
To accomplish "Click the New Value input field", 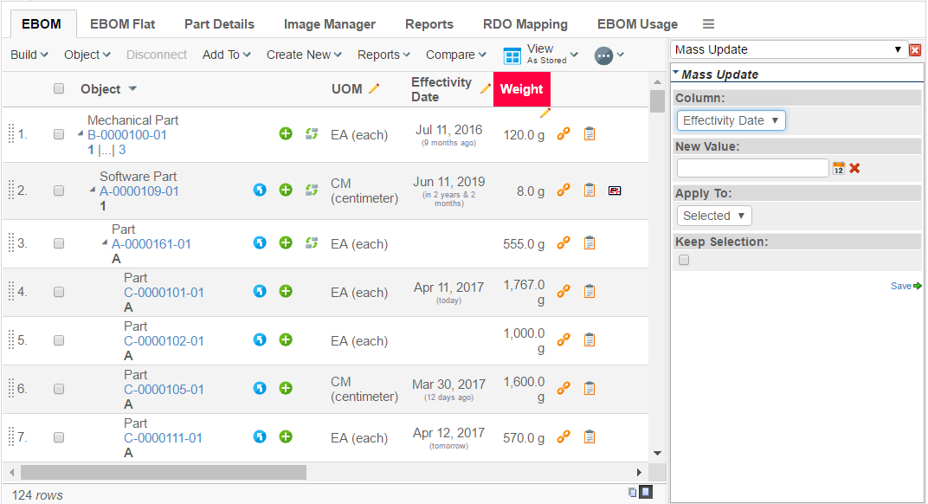I will pyautogui.click(x=752, y=168).
